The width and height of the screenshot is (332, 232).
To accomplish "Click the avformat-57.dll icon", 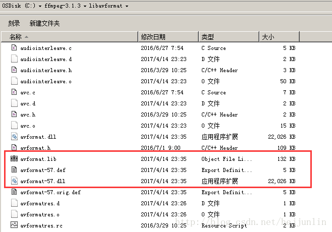I will coord(14,181).
